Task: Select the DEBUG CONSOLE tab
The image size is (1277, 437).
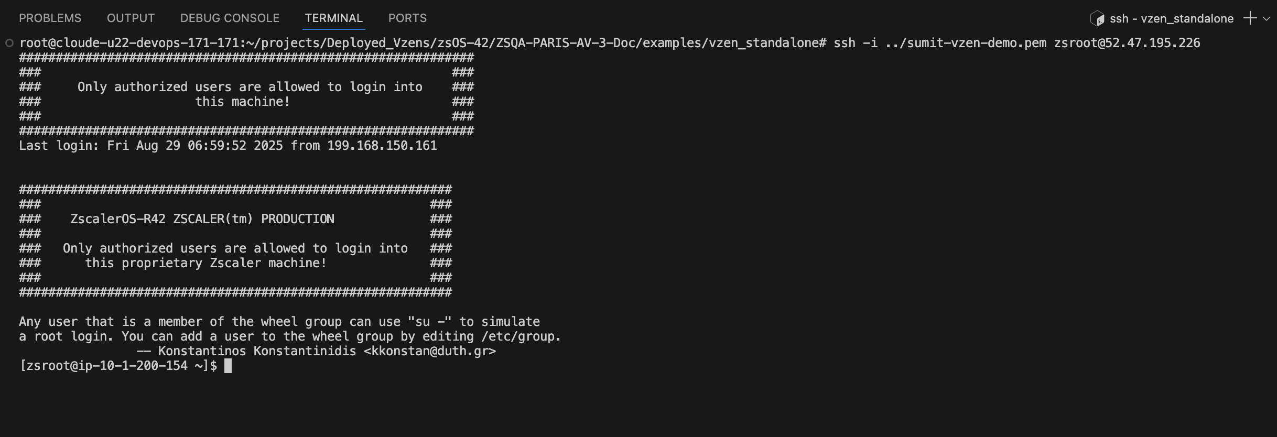Action: (x=230, y=18)
